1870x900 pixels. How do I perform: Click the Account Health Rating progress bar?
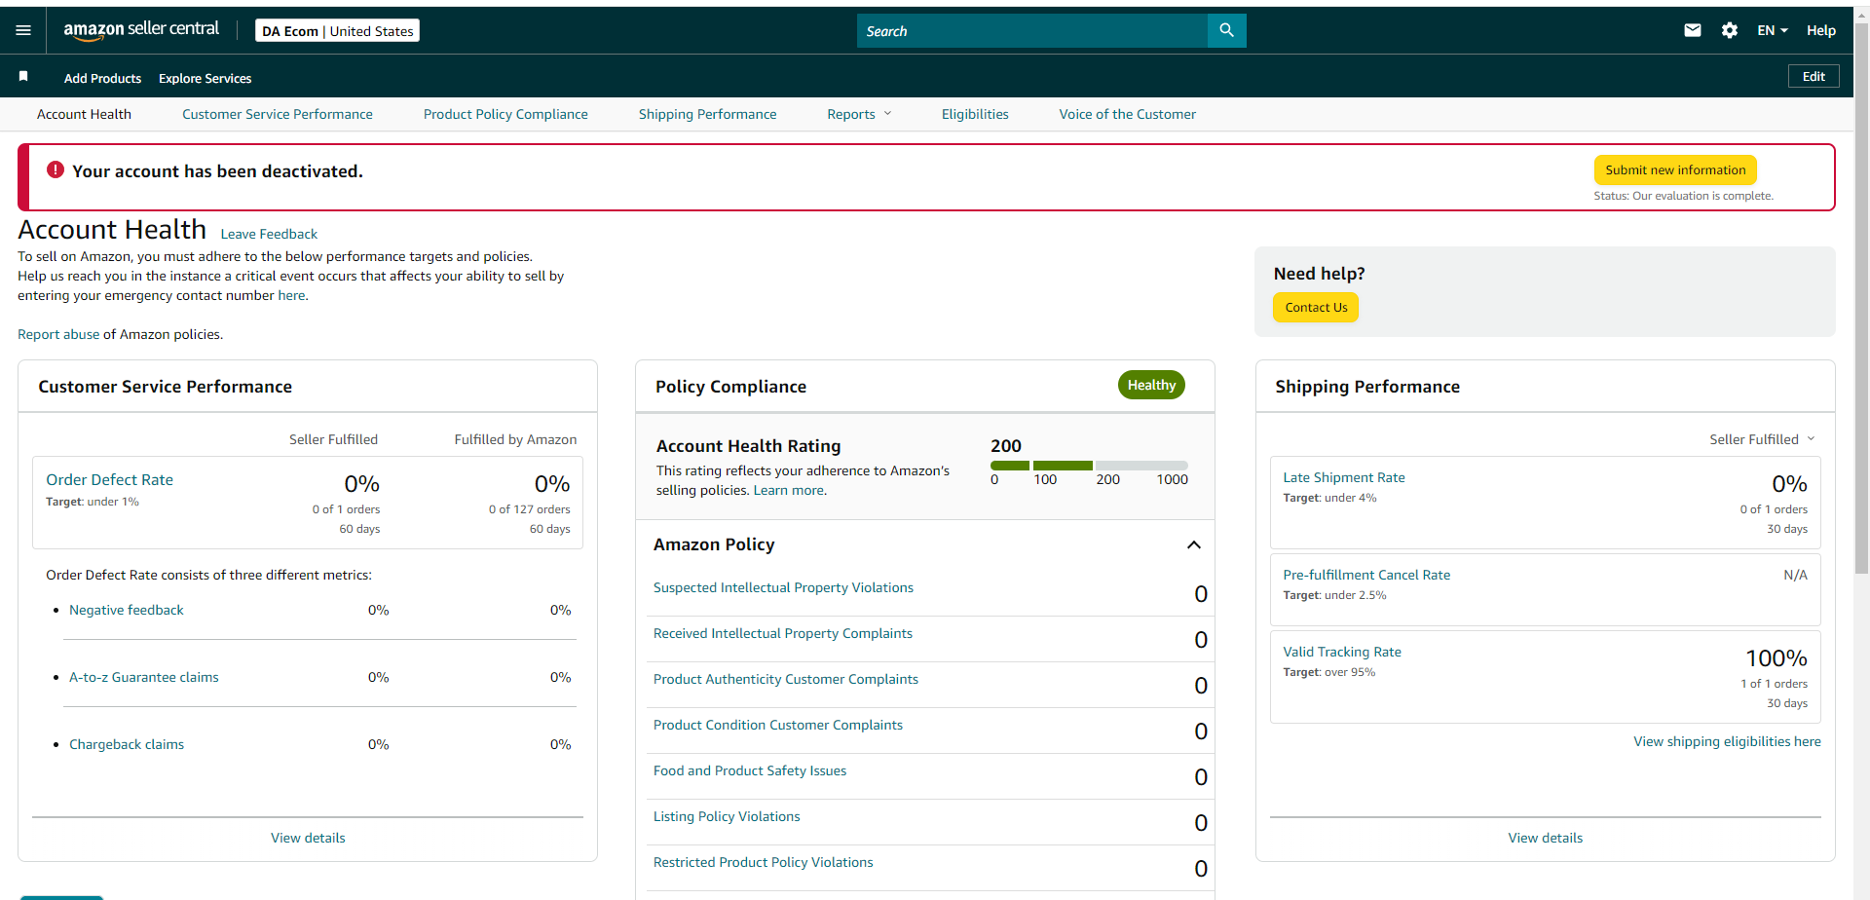[1089, 466]
